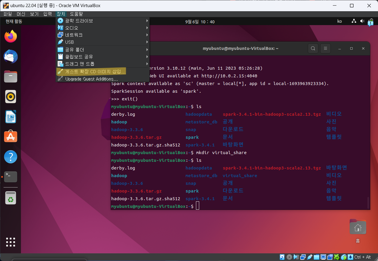Viewport: 378px width, 261px height.
Task: Expand the 오디오 submenu
Action: click(x=103, y=28)
